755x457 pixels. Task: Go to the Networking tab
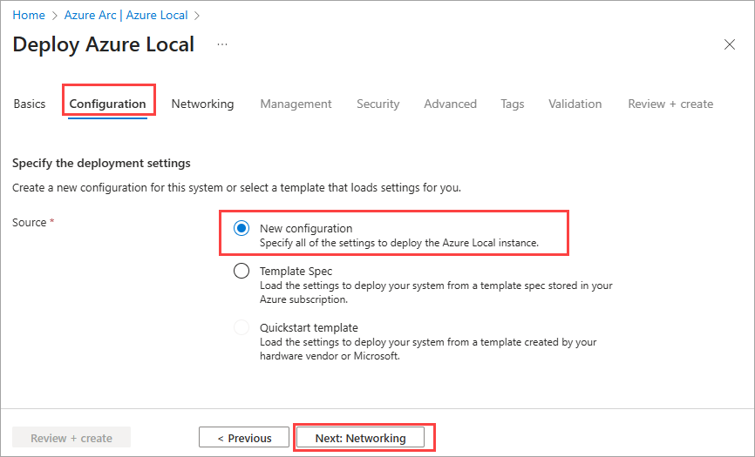pyautogui.click(x=202, y=104)
